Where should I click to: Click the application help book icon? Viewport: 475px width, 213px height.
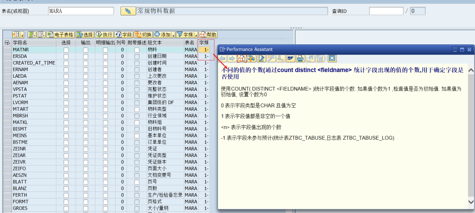242,58
